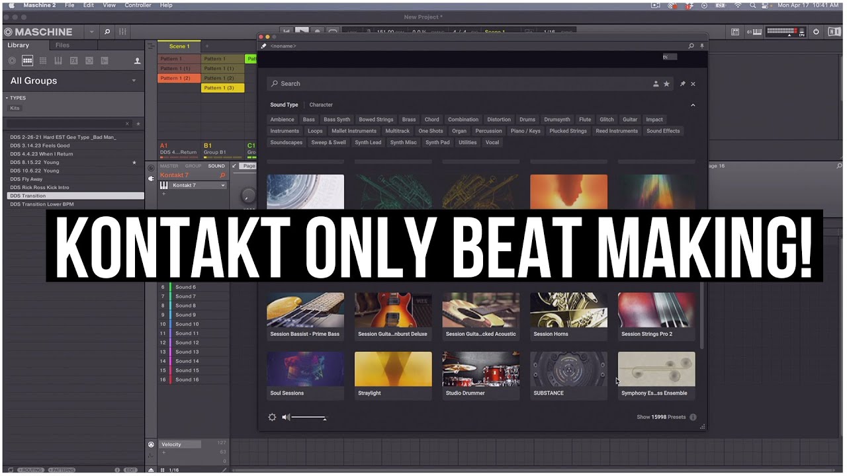Click the channel icon beside the MASTER tab
Image resolution: width=847 pixels, height=476 pixels.
coord(151,168)
